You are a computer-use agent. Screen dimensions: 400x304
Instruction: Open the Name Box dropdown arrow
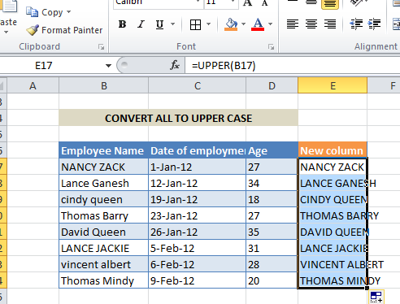108,66
